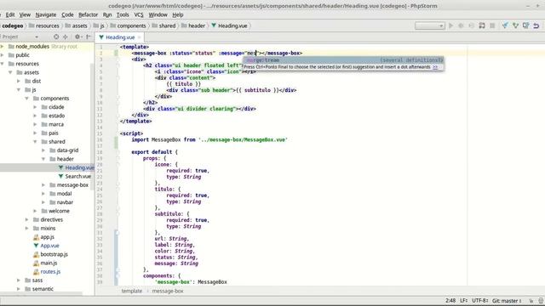Expand the data-grid folder

(x=43, y=150)
